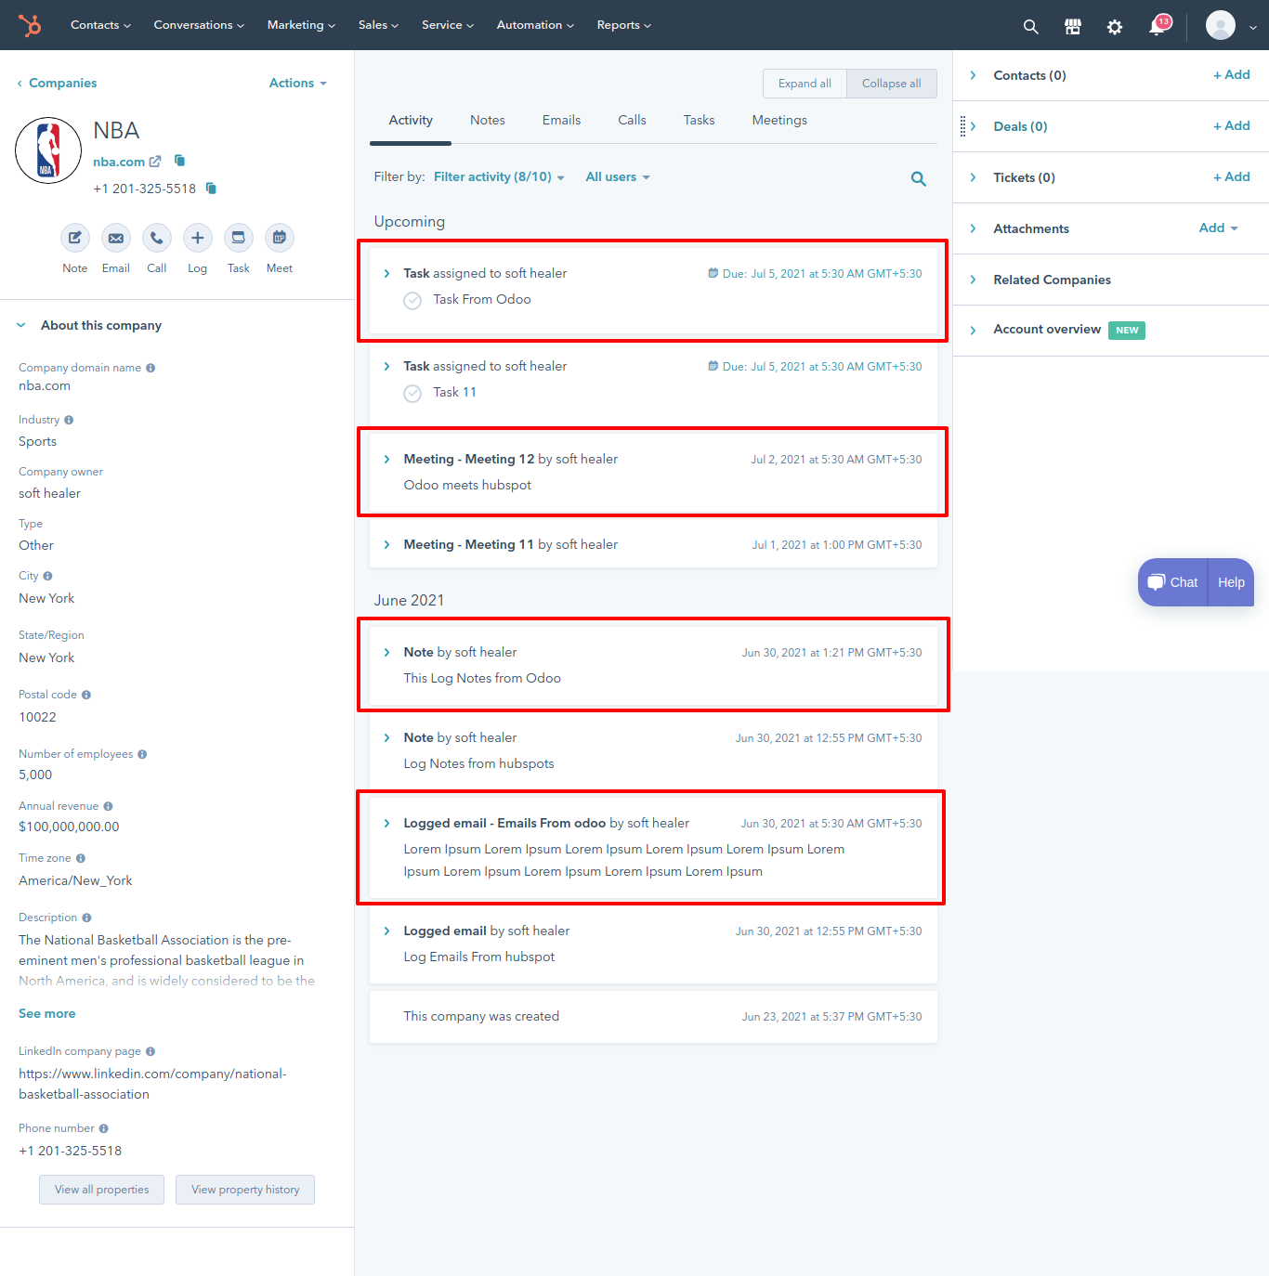Start a Call using the Call icon
This screenshot has width=1269, height=1276.
point(157,238)
